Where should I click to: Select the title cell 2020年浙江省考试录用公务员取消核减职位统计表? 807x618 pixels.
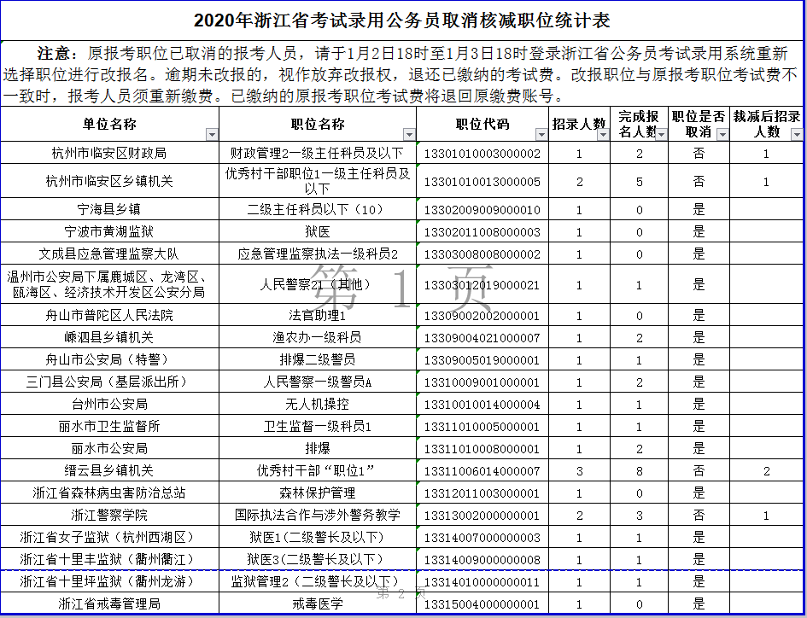point(402,20)
